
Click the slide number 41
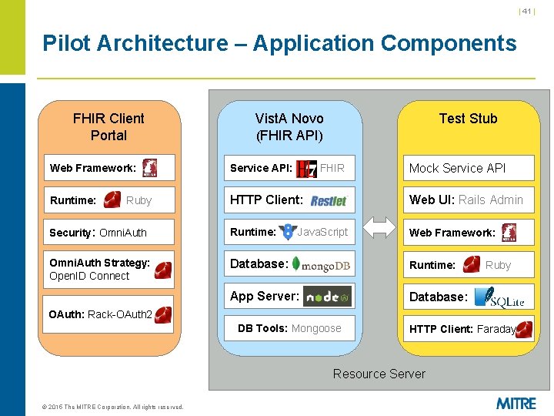[527, 12]
